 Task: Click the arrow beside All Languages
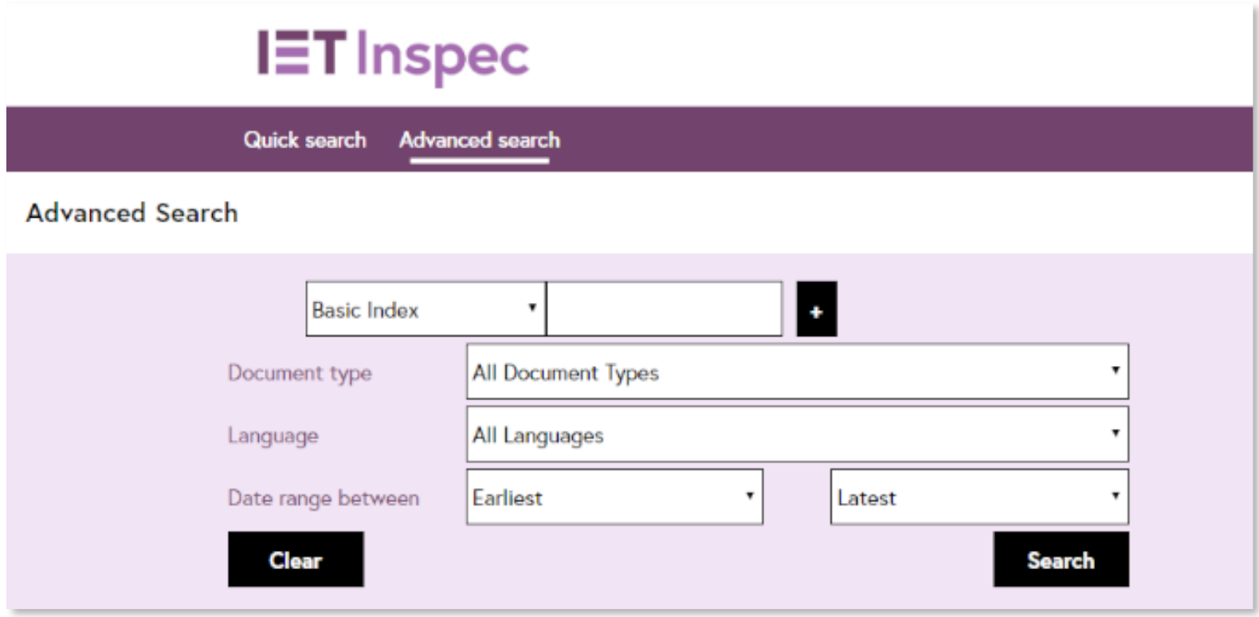pos(1115,433)
